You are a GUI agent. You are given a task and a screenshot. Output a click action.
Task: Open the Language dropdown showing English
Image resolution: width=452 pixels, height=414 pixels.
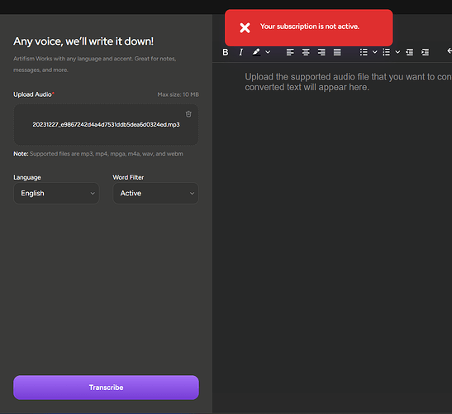coord(56,193)
